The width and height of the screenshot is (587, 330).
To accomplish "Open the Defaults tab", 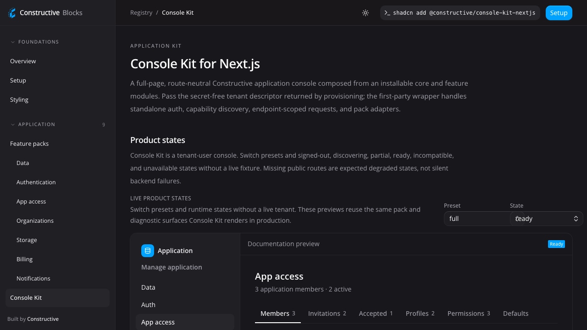I will pyautogui.click(x=515, y=313).
